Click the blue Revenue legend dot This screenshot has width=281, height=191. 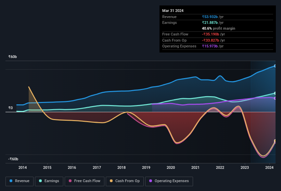point(11,181)
